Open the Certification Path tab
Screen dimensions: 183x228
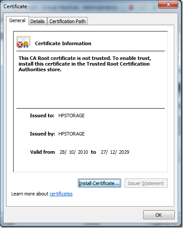(x=67, y=21)
